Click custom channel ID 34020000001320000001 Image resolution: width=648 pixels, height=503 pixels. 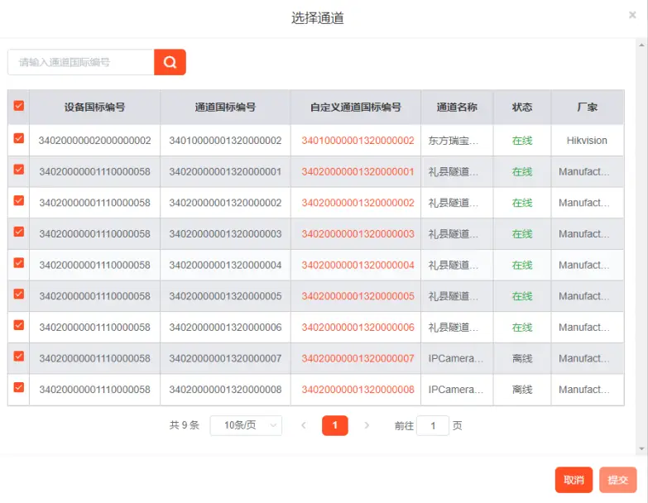pos(358,172)
